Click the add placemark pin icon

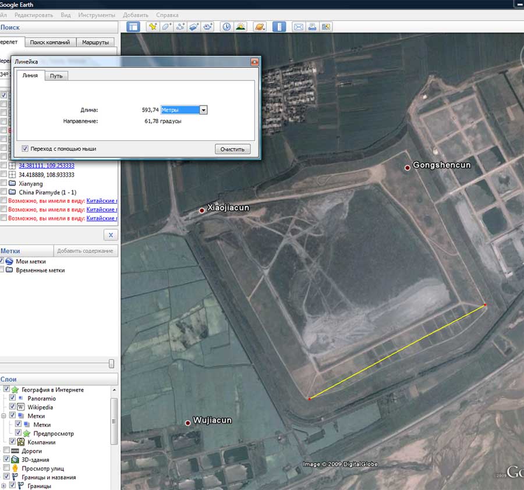pyautogui.click(x=153, y=27)
